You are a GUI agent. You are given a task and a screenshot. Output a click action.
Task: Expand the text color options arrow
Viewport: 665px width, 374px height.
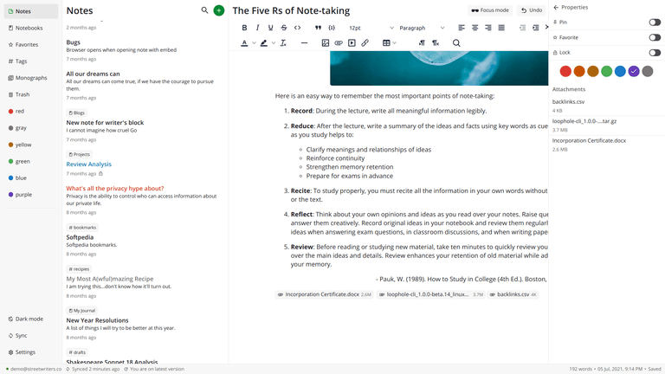[x=254, y=42]
